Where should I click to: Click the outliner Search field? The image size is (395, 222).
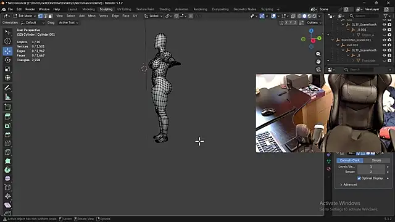(x=364, y=16)
